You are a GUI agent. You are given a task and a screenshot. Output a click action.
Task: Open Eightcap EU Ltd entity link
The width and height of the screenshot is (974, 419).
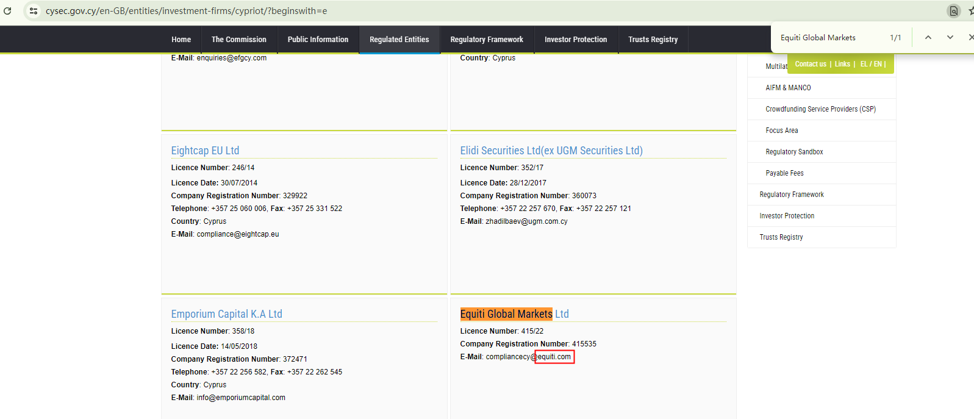click(205, 151)
